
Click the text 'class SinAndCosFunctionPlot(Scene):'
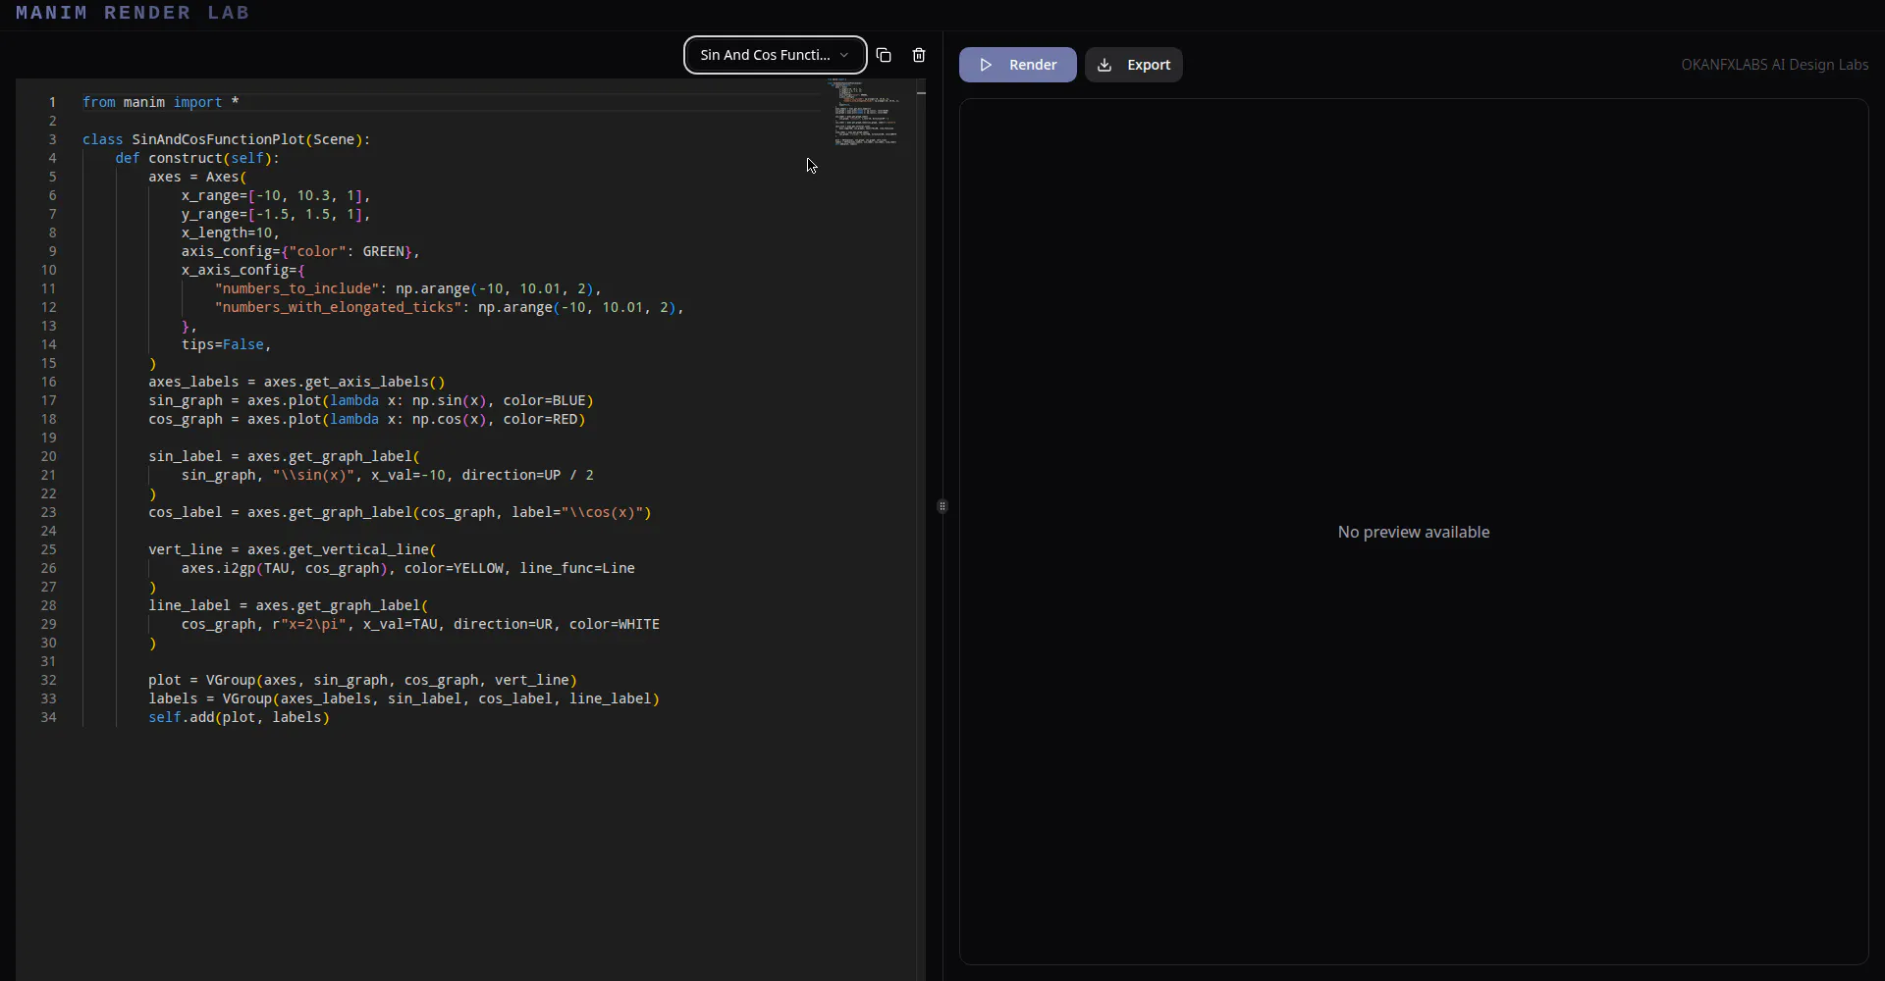(226, 139)
